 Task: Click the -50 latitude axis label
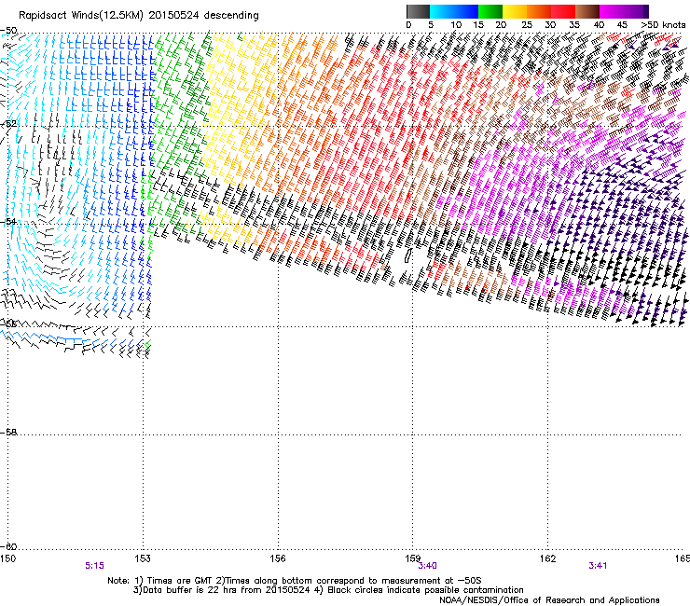pyautogui.click(x=8, y=31)
